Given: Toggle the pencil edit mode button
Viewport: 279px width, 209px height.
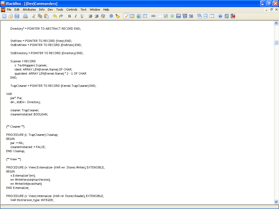Looking at the screenshot, I should point(126,16).
